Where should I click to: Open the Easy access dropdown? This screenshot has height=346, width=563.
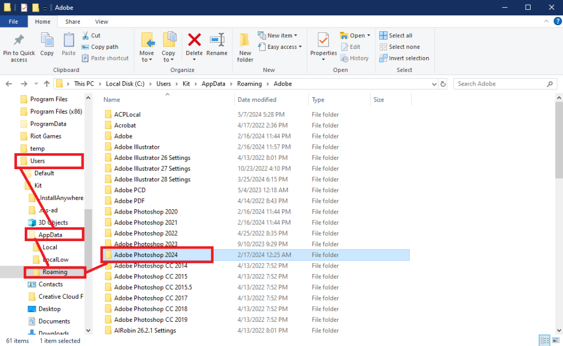click(x=280, y=47)
